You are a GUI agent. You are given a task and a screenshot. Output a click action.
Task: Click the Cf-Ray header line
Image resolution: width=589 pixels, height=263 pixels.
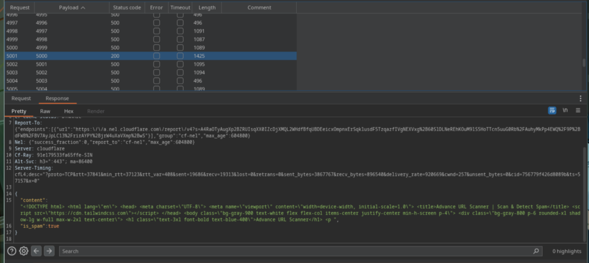pos(54,155)
